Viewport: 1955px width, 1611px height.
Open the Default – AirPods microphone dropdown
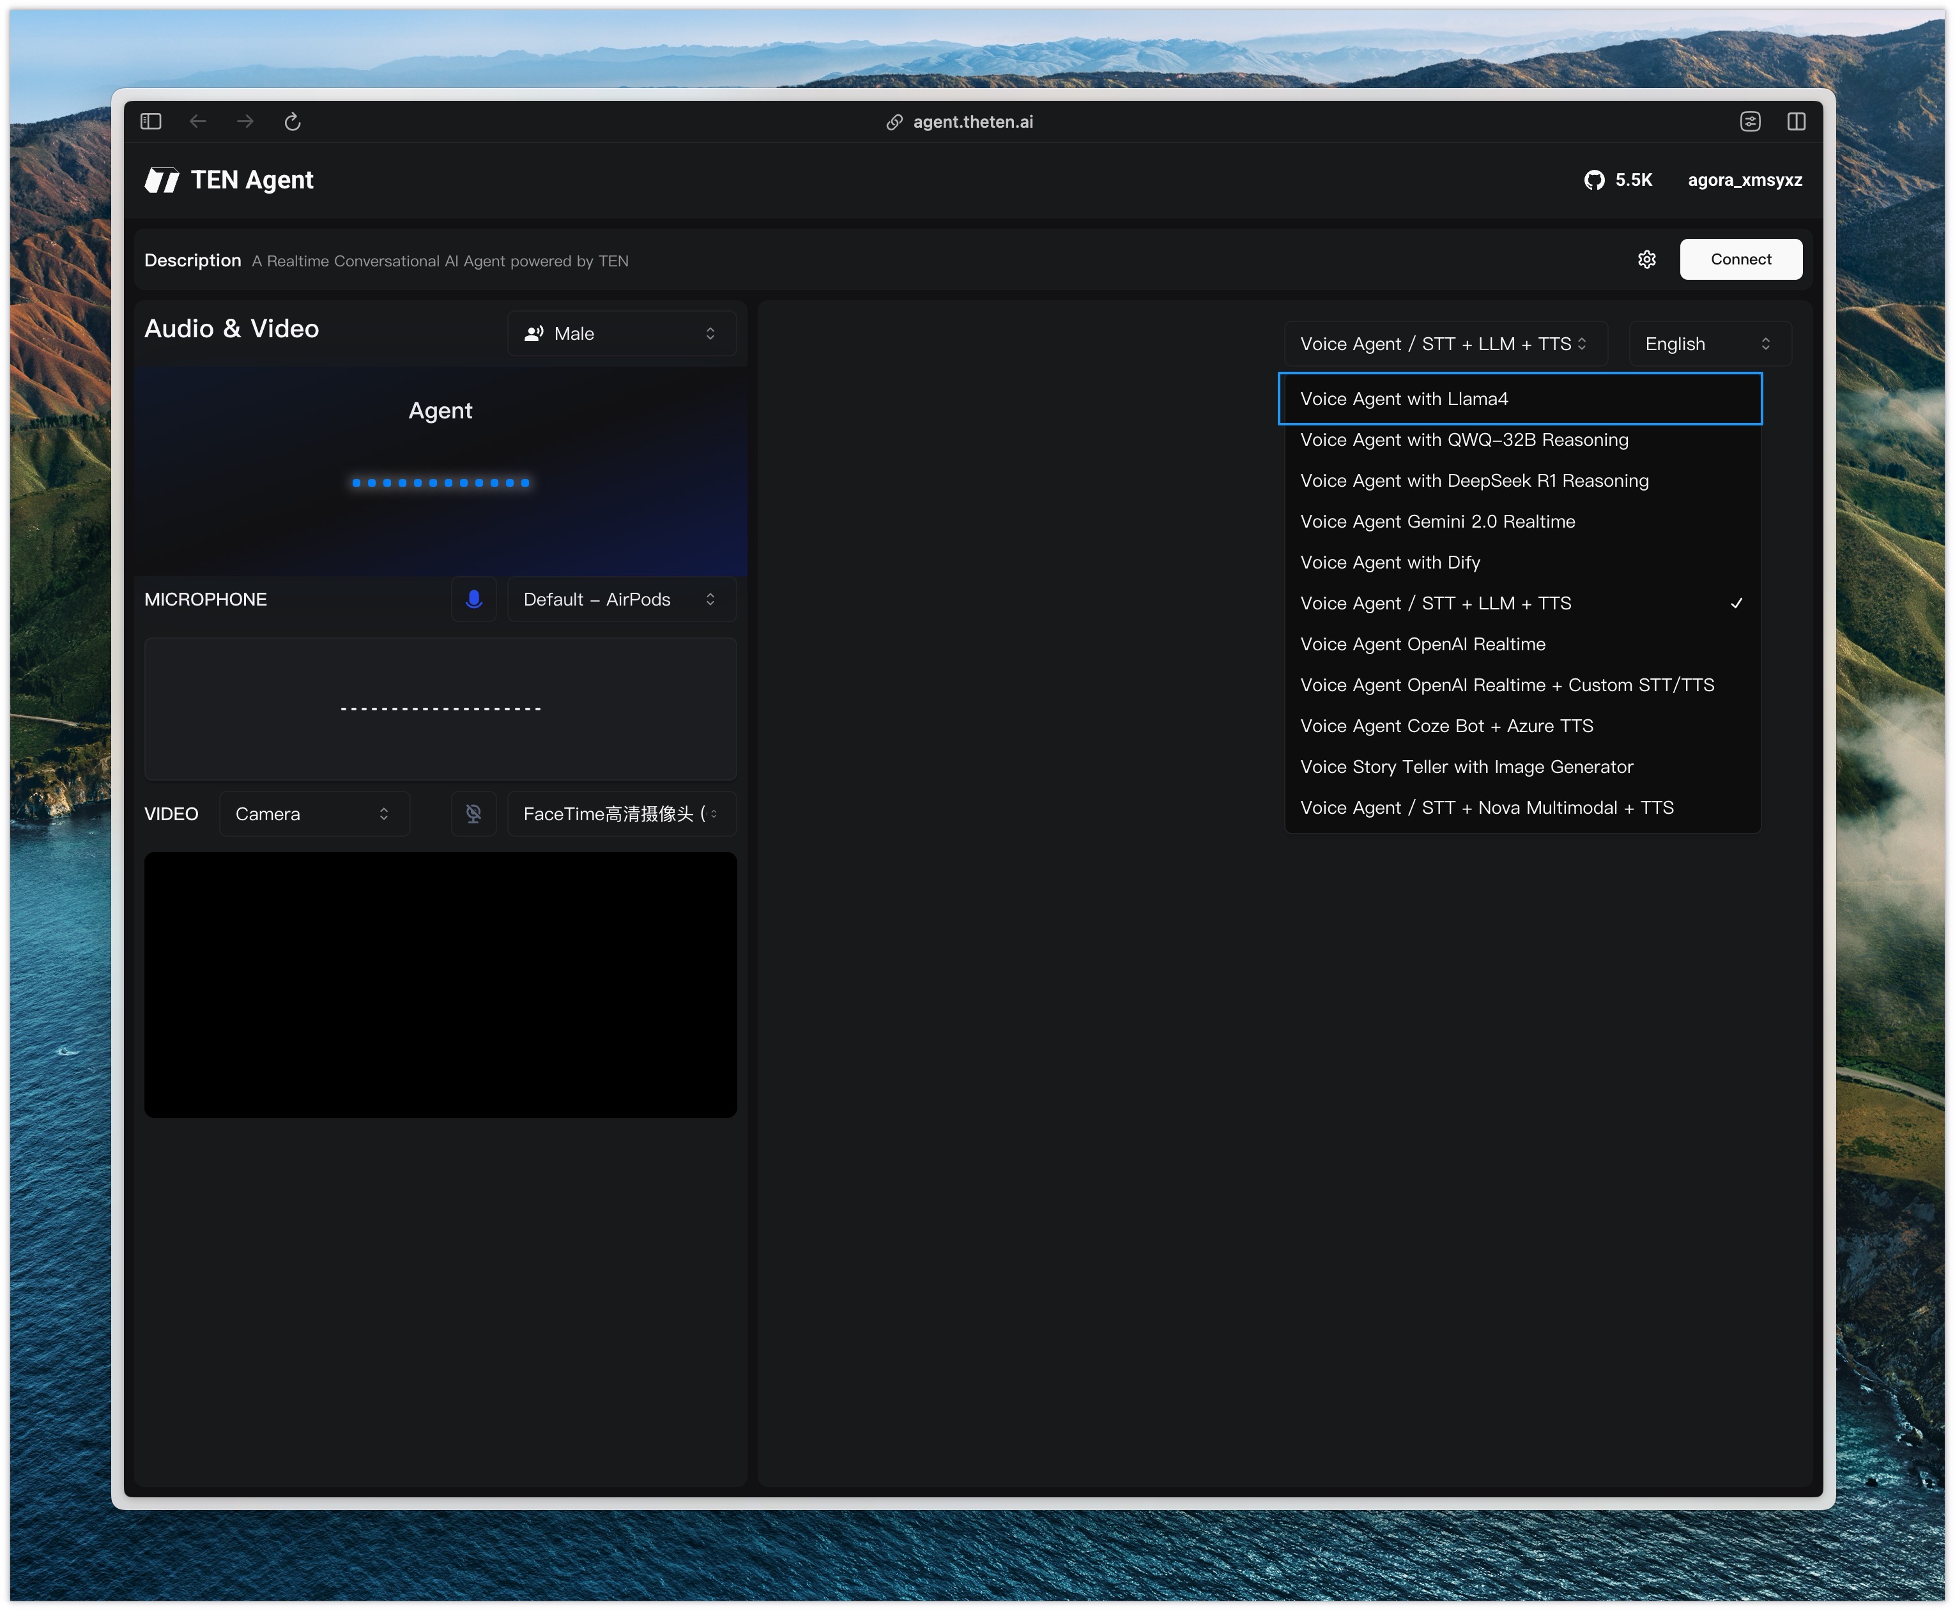pos(621,599)
